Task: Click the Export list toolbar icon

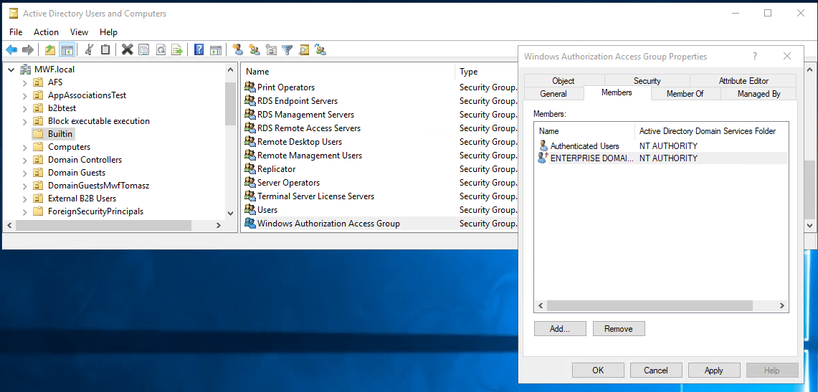Action: point(176,49)
